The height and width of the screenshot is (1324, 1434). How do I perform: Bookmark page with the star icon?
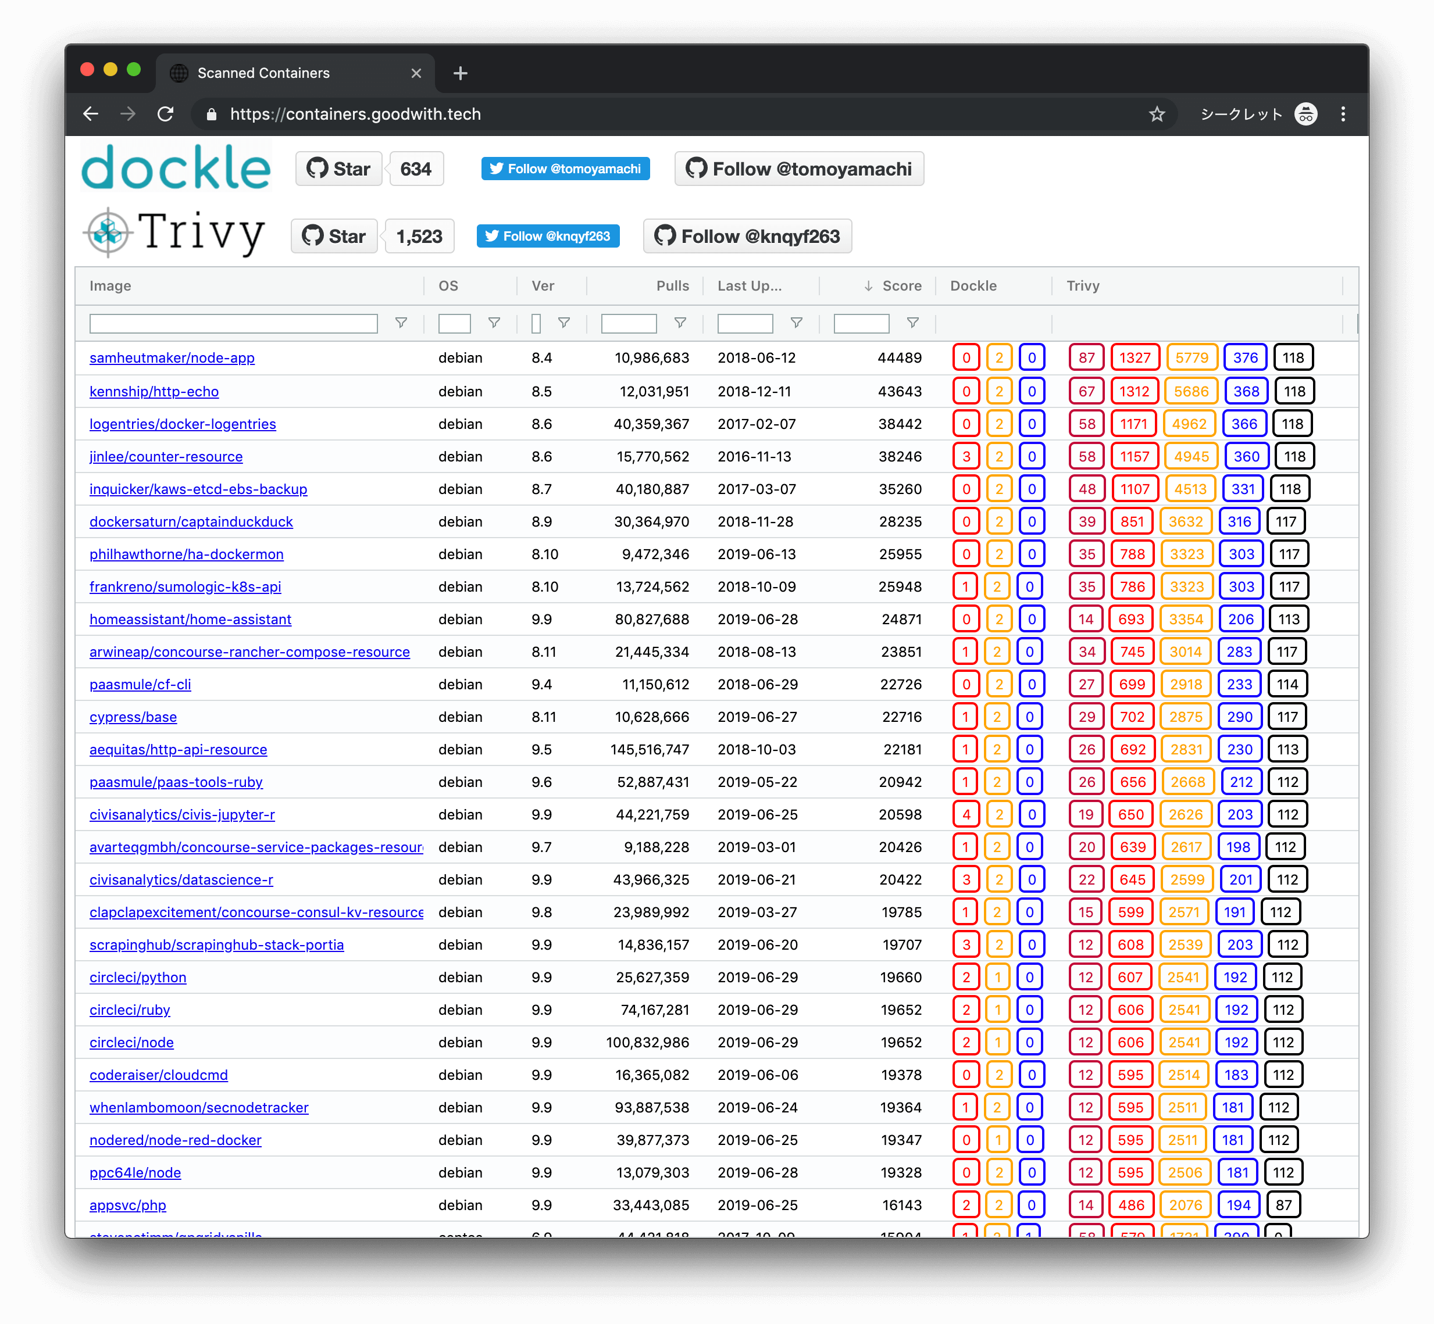(x=1157, y=114)
